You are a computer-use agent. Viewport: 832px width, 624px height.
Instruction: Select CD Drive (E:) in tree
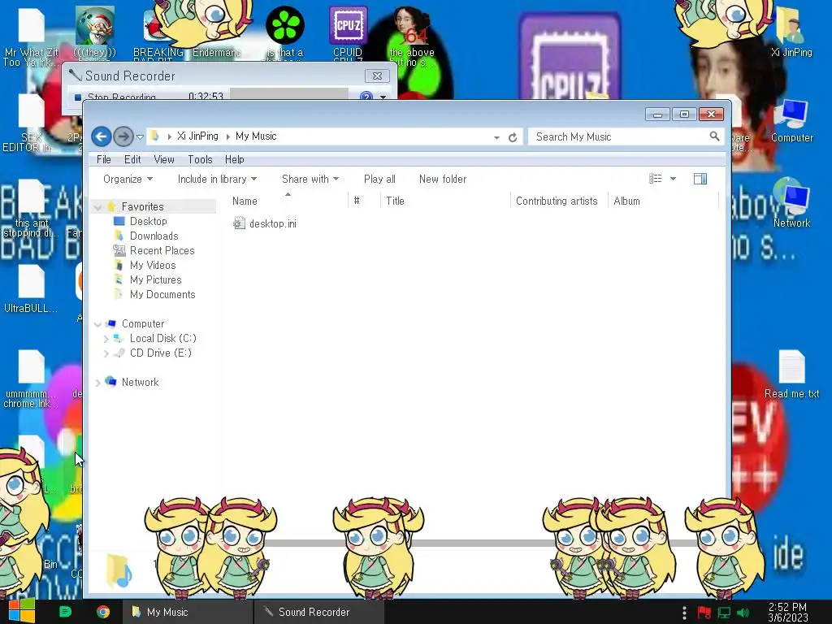coord(160,353)
